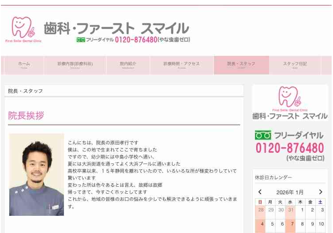Click the 歯科・ファースト スマイル header title
The image size is (333, 233).
pos(116,28)
